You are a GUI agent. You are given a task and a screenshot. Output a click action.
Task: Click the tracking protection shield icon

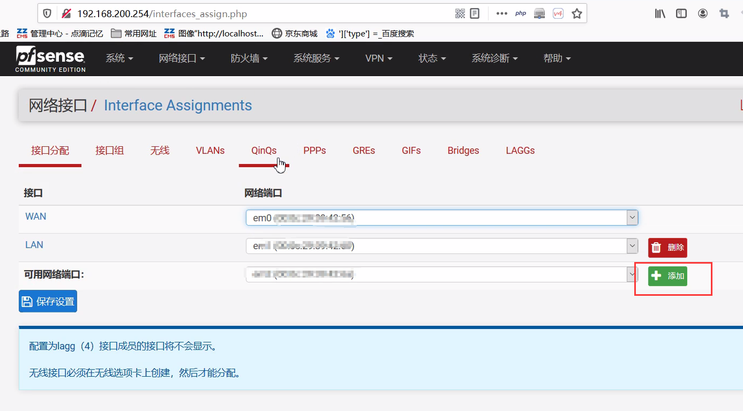pos(48,13)
